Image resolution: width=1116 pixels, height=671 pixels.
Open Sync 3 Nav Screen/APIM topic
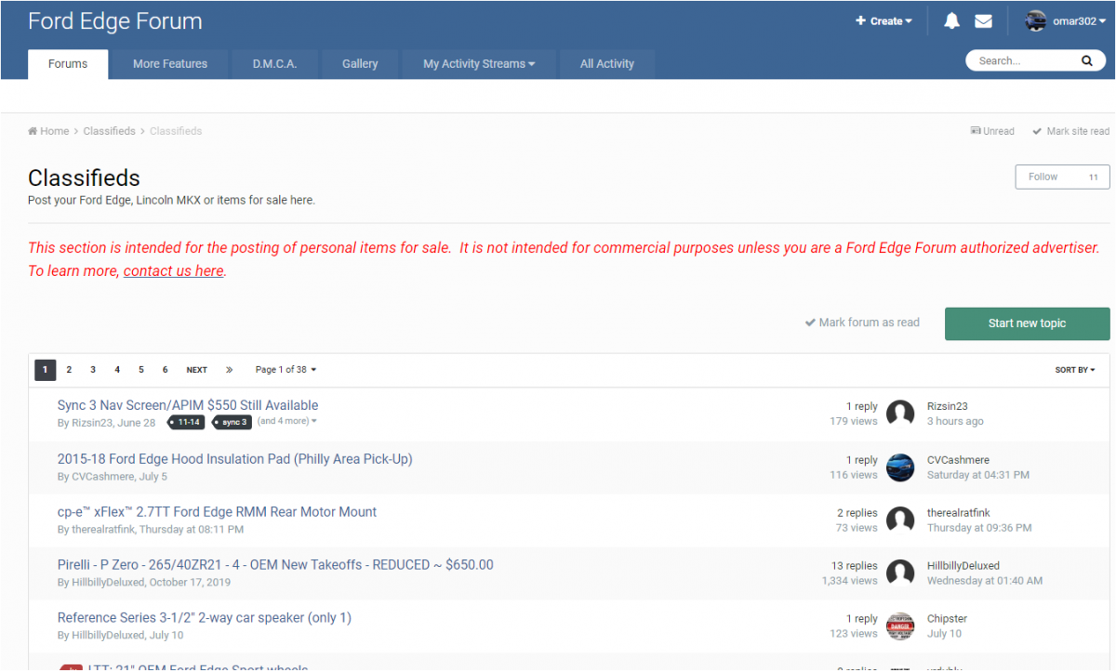tap(188, 405)
